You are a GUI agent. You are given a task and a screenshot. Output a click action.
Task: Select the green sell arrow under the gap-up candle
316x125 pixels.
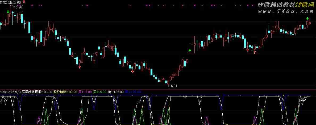190,50
